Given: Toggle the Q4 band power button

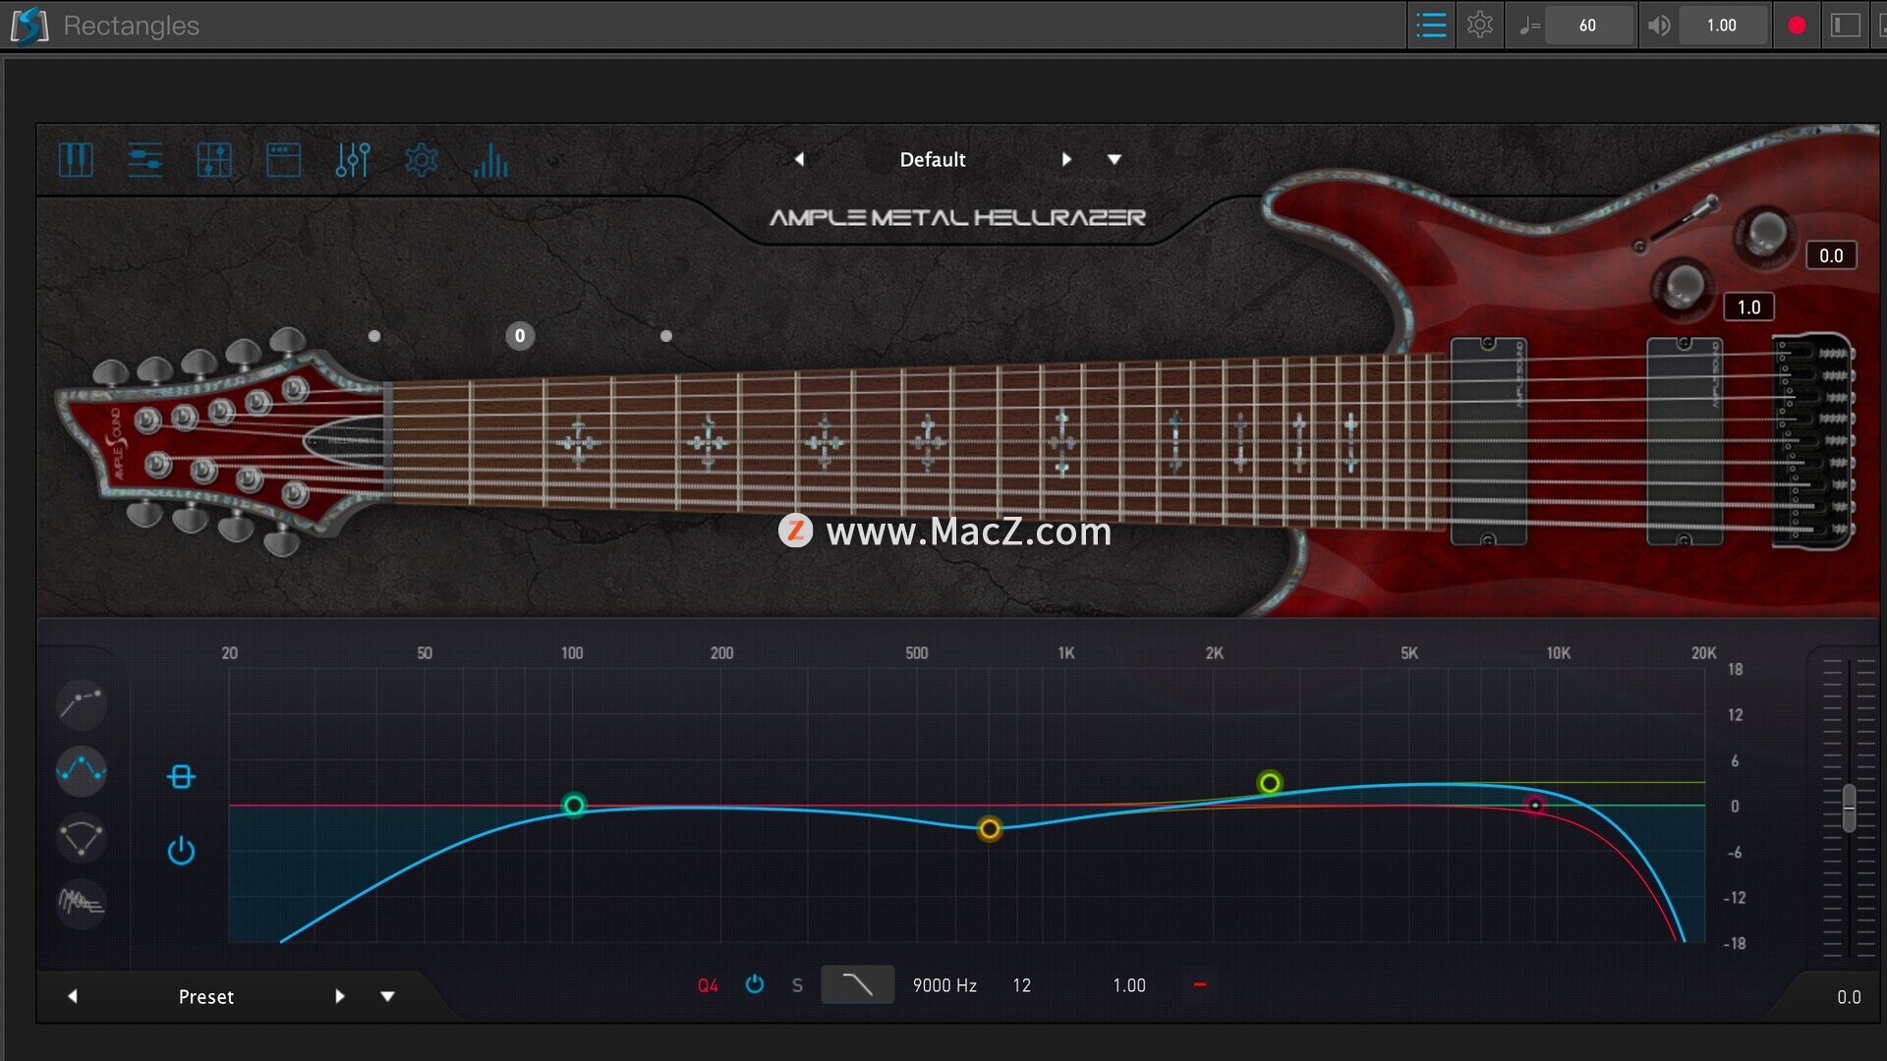Looking at the screenshot, I should 754,984.
